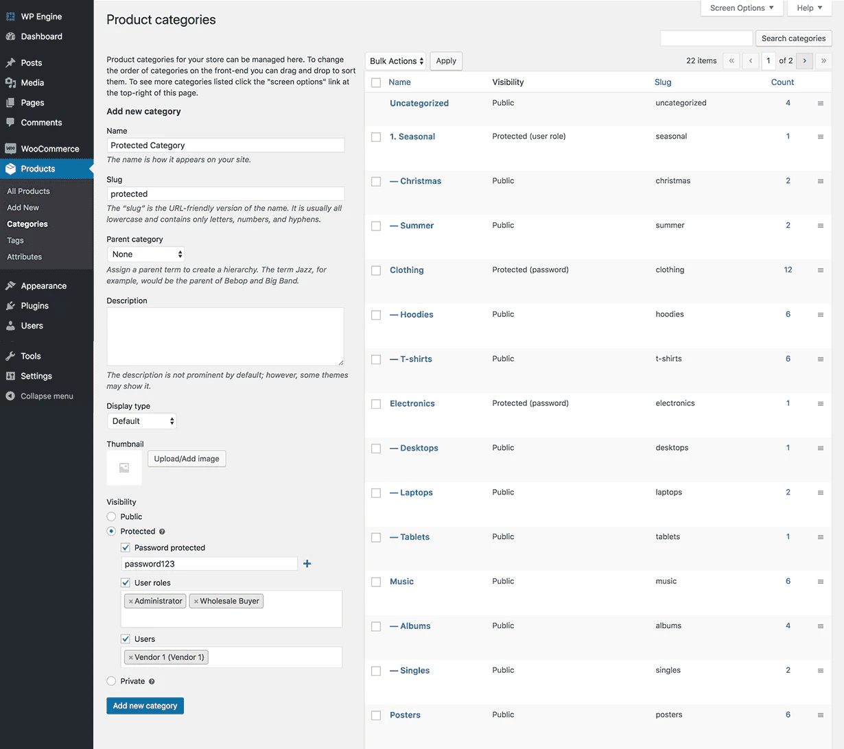844x749 pixels.
Task: Click the Apply bulk action button
Action: click(446, 61)
